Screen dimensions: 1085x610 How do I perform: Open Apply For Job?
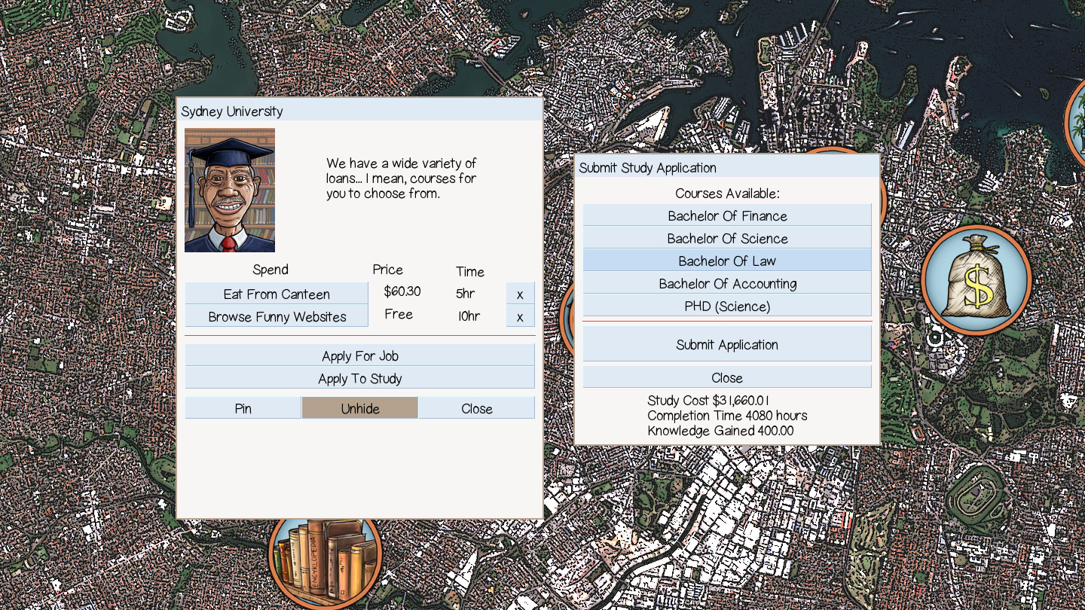(359, 355)
